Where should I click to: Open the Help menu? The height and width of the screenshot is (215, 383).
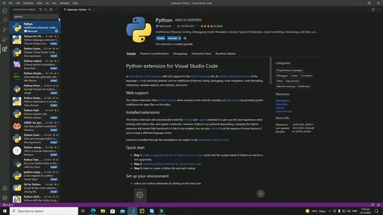pos(75,3)
